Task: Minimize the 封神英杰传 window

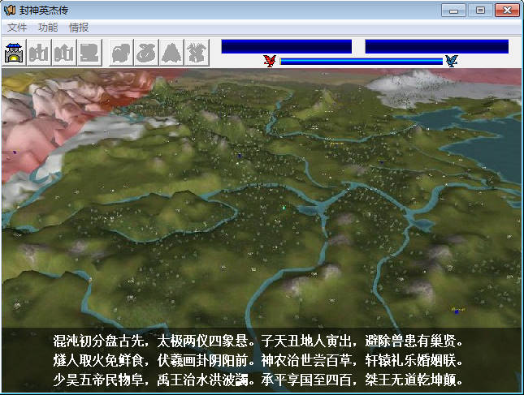Action: tap(453, 11)
